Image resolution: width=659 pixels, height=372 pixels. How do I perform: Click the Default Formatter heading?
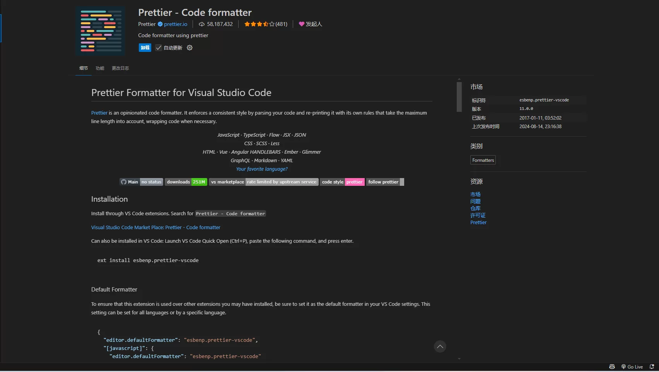(x=114, y=290)
